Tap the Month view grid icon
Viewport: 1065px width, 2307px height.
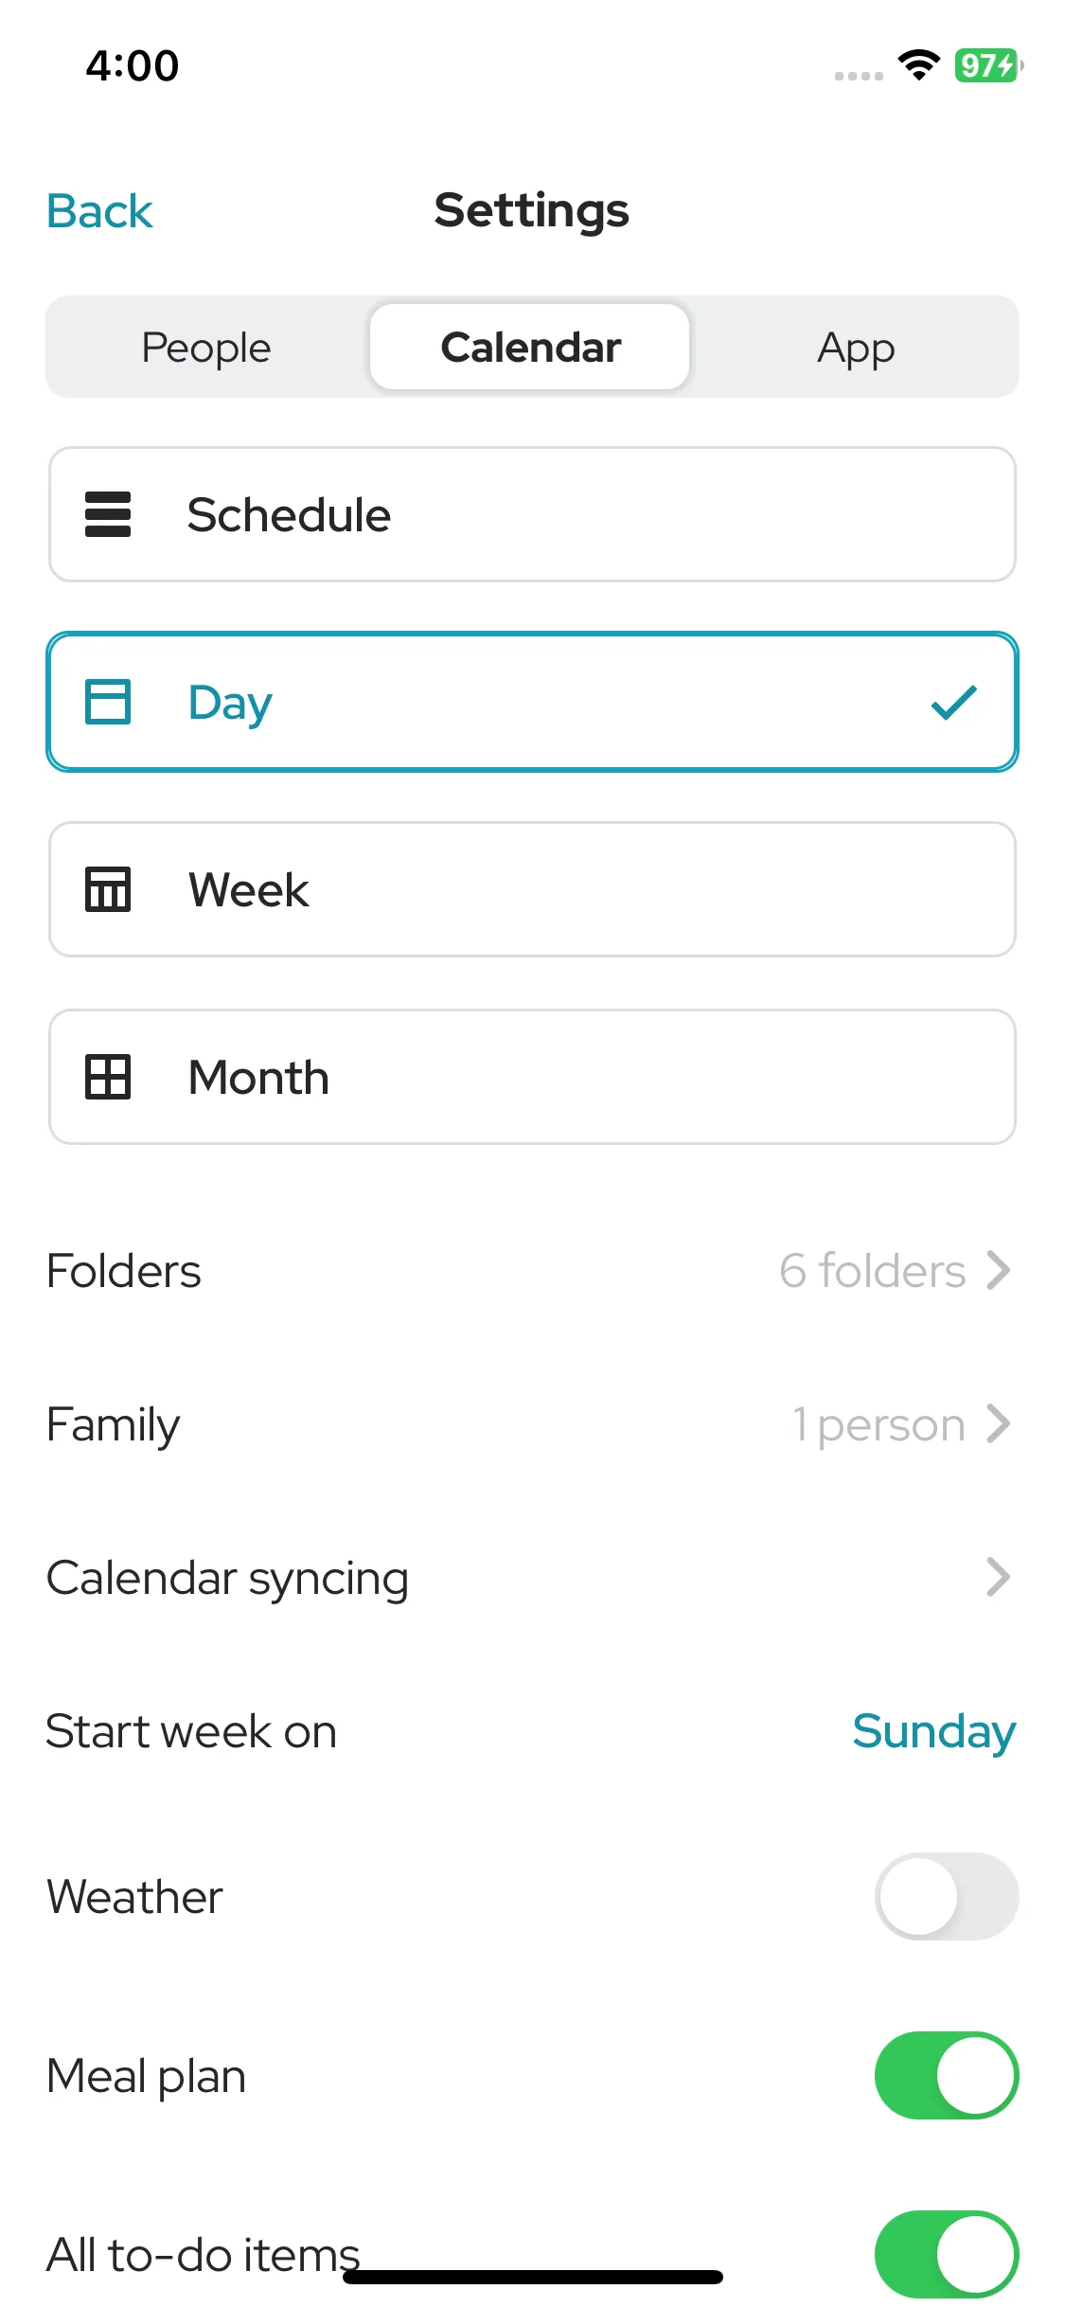(108, 1077)
